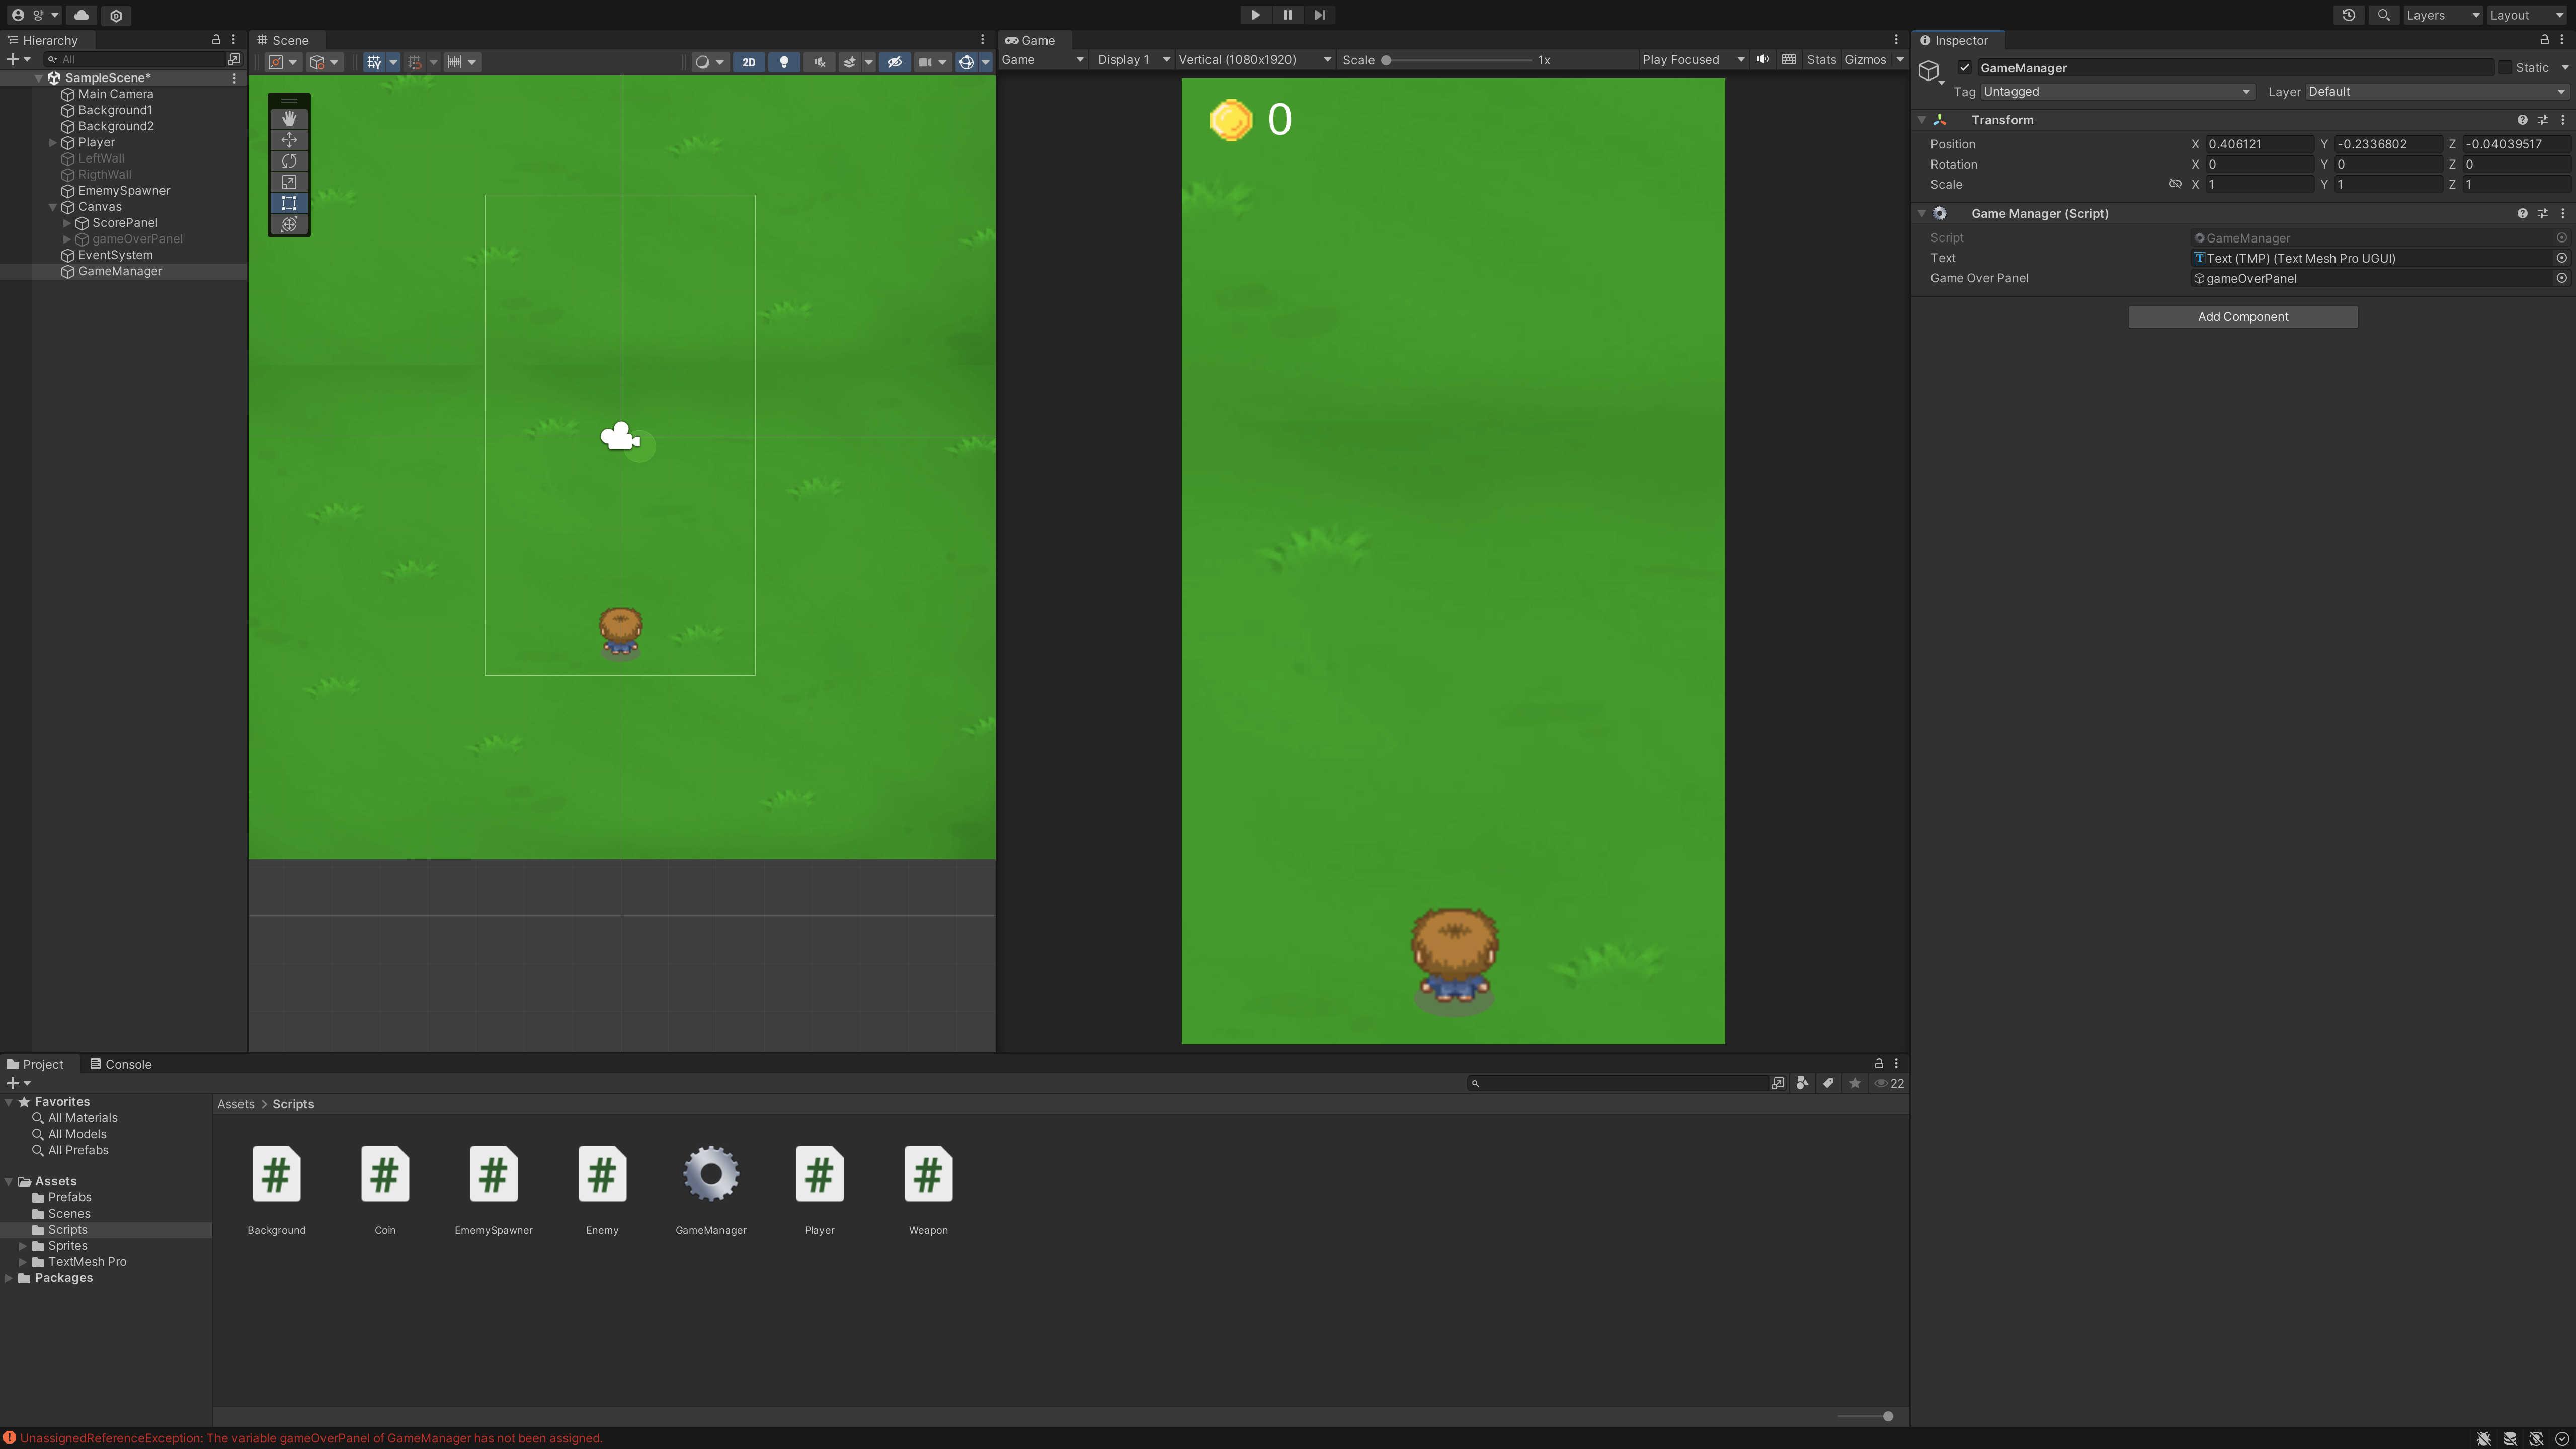
Task: Uncheck the GameManager active checkbox
Action: [1964, 68]
